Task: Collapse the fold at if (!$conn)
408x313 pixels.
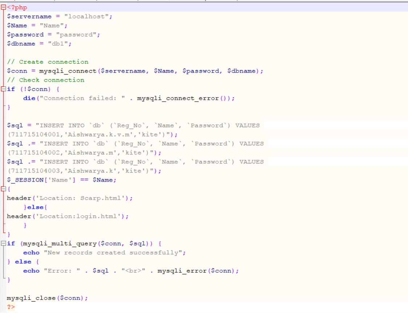Action: 3,89
